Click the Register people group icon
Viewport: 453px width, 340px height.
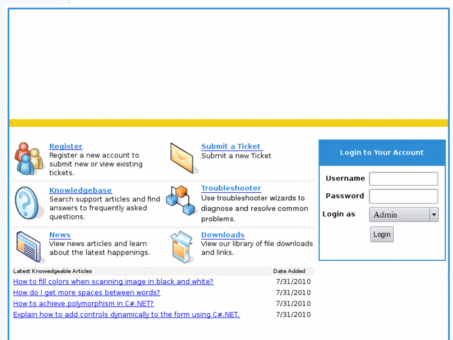(x=29, y=159)
